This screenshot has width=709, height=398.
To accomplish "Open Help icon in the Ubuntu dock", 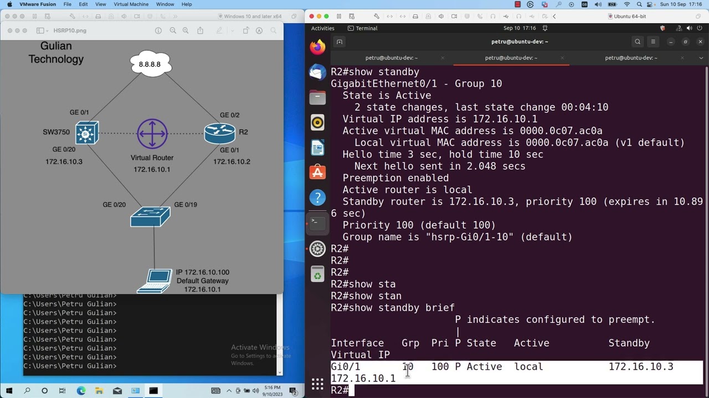I will [317, 197].
